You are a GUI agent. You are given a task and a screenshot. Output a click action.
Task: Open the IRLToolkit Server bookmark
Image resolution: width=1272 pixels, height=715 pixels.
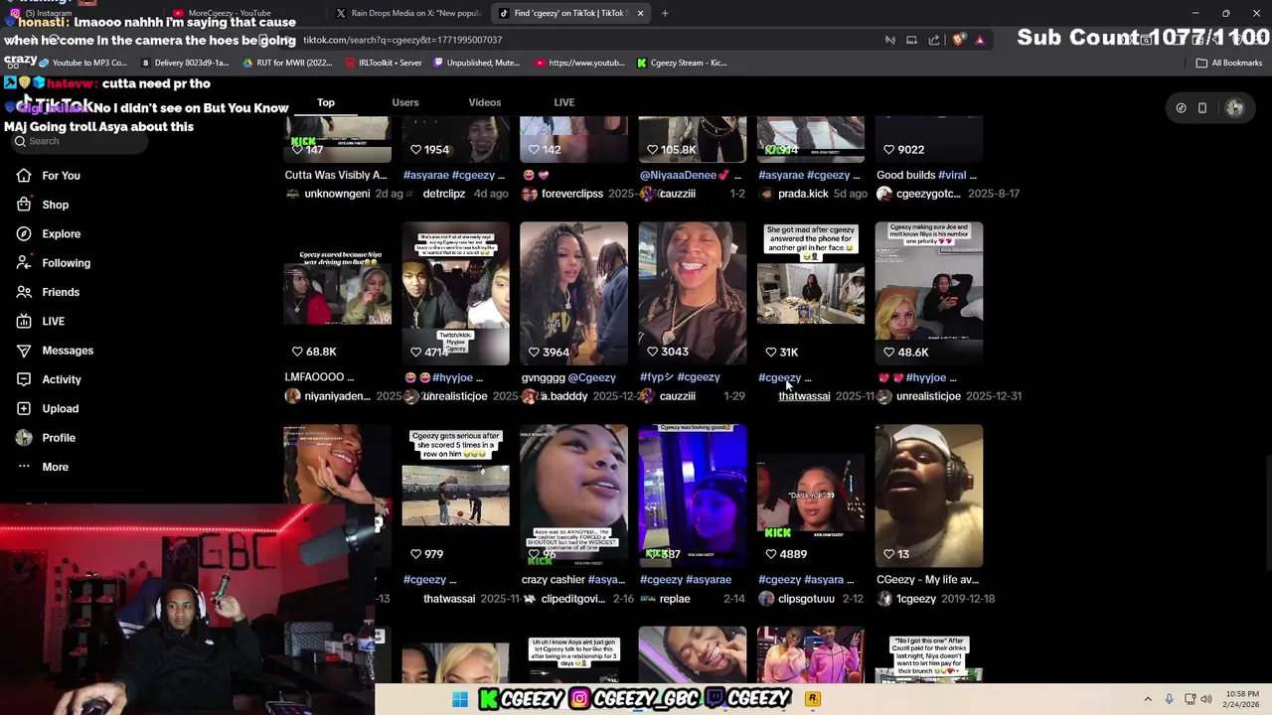pyautogui.click(x=384, y=63)
